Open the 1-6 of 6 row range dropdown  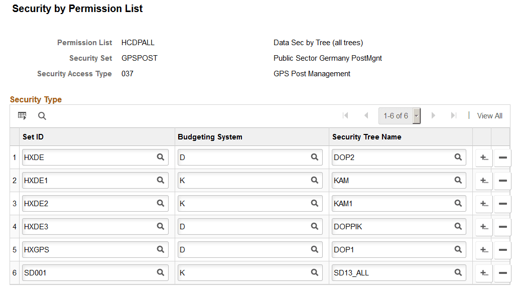pos(416,115)
